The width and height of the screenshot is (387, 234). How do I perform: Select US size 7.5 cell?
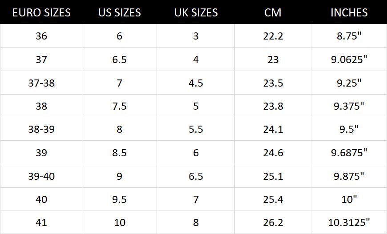[119, 106]
